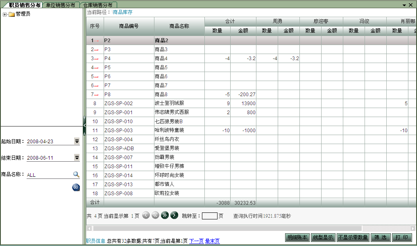Click the 跳转至 page number field
The height and width of the screenshot is (246, 417).
(209, 216)
